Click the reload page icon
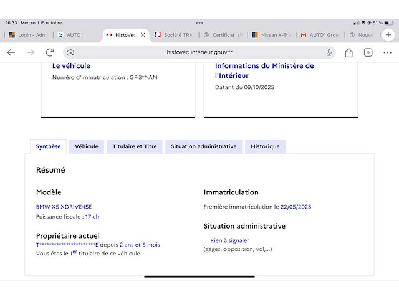 pos(50,52)
